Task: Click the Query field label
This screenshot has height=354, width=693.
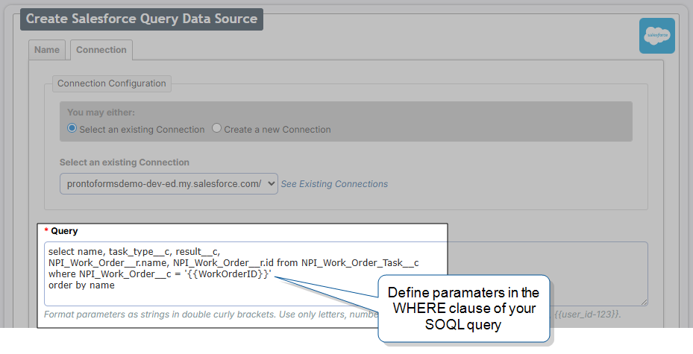Action: (63, 231)
